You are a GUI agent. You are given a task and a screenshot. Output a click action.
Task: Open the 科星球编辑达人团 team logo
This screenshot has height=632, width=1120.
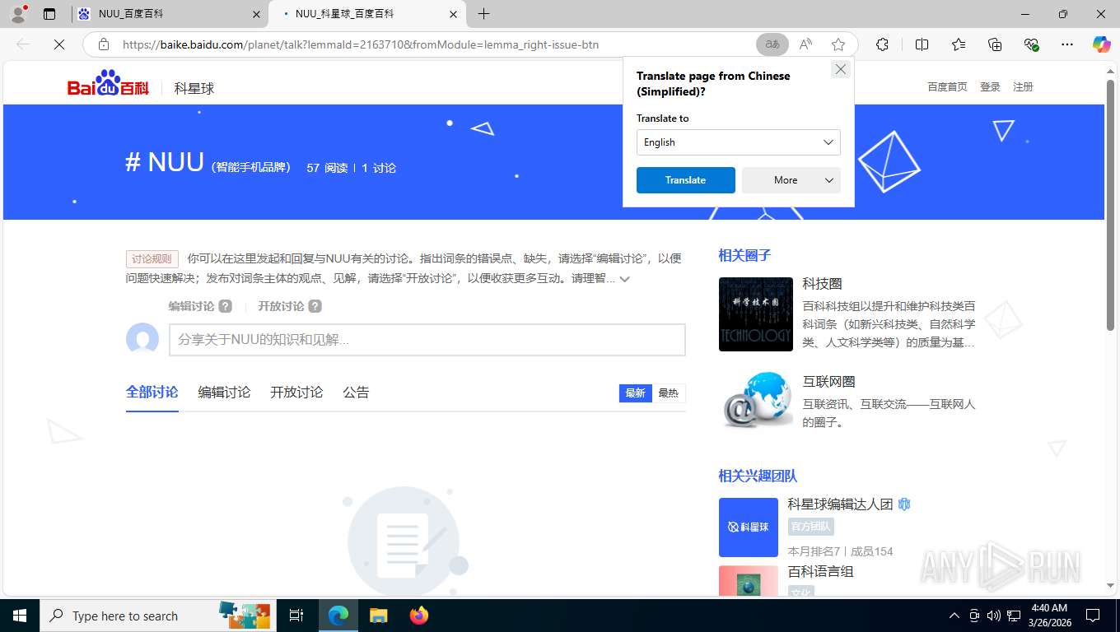click(749, 527)
